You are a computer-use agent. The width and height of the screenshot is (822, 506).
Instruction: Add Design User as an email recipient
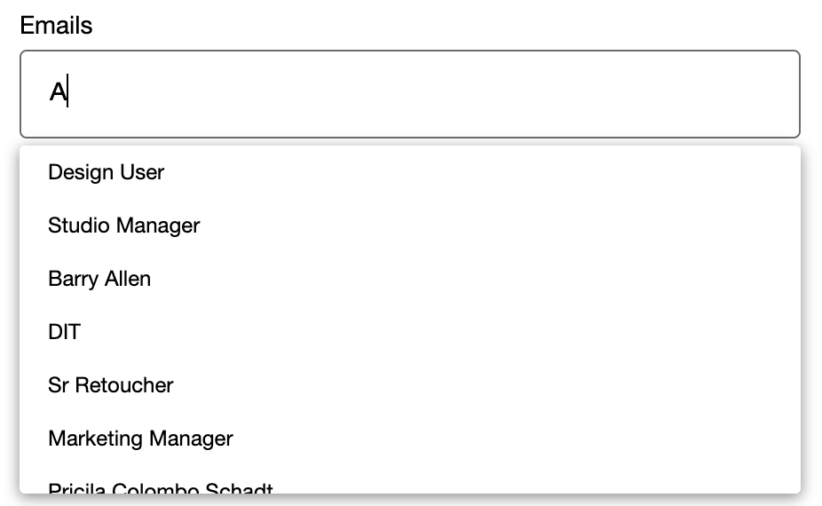pyautogui.click(x=410, y=172)
